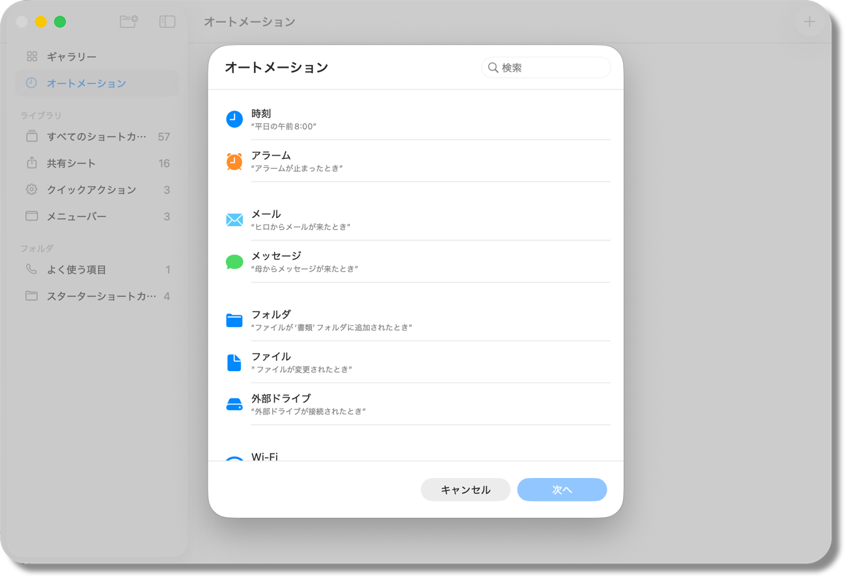Click the orange アラーム alarm clock icon
This screenshot has width=845, height=577.
(x=234, y=161)
